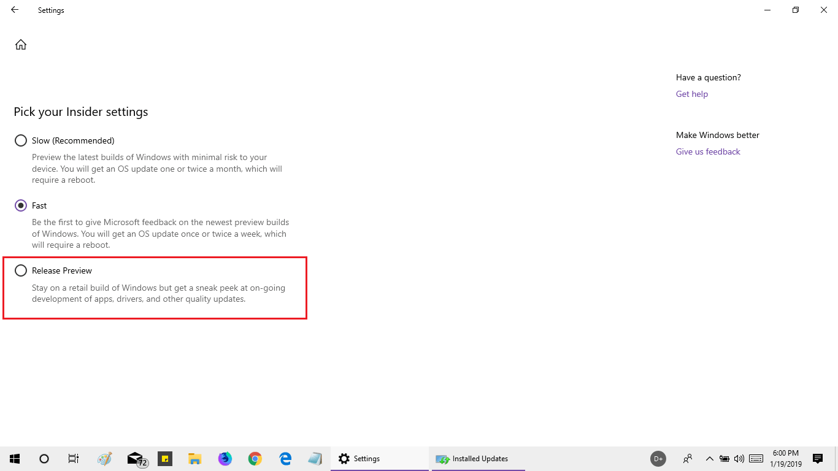Open the Action Center notifications icon
Screen dimensions: 838x471
(818, 458)
